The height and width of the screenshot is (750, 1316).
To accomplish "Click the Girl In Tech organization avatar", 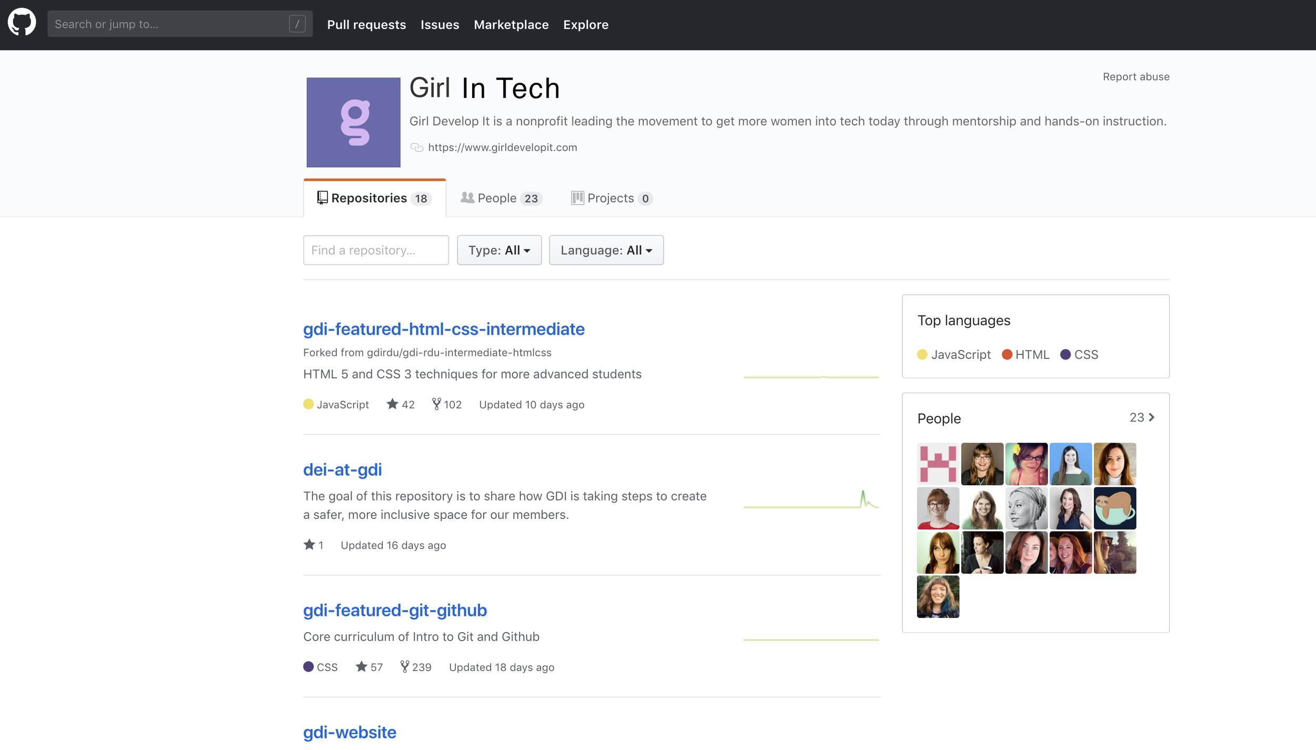I will pos(353,122).
